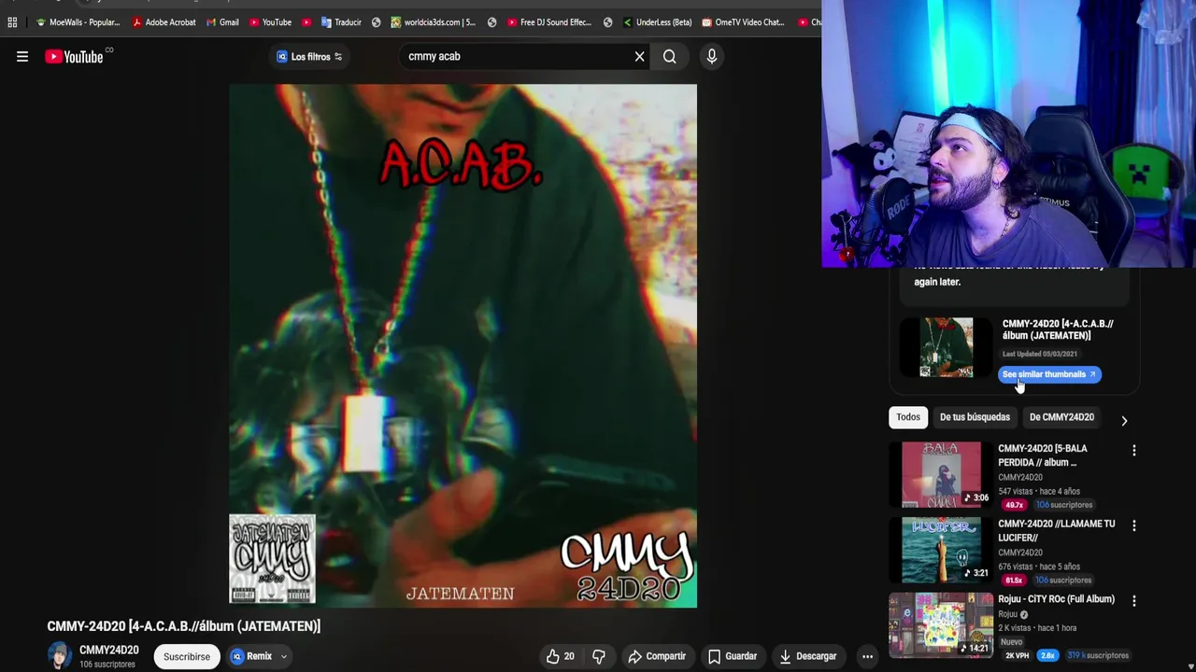The image size is (1196, 672).
Task: Open the Remix extension button
Action: [250, 656]
